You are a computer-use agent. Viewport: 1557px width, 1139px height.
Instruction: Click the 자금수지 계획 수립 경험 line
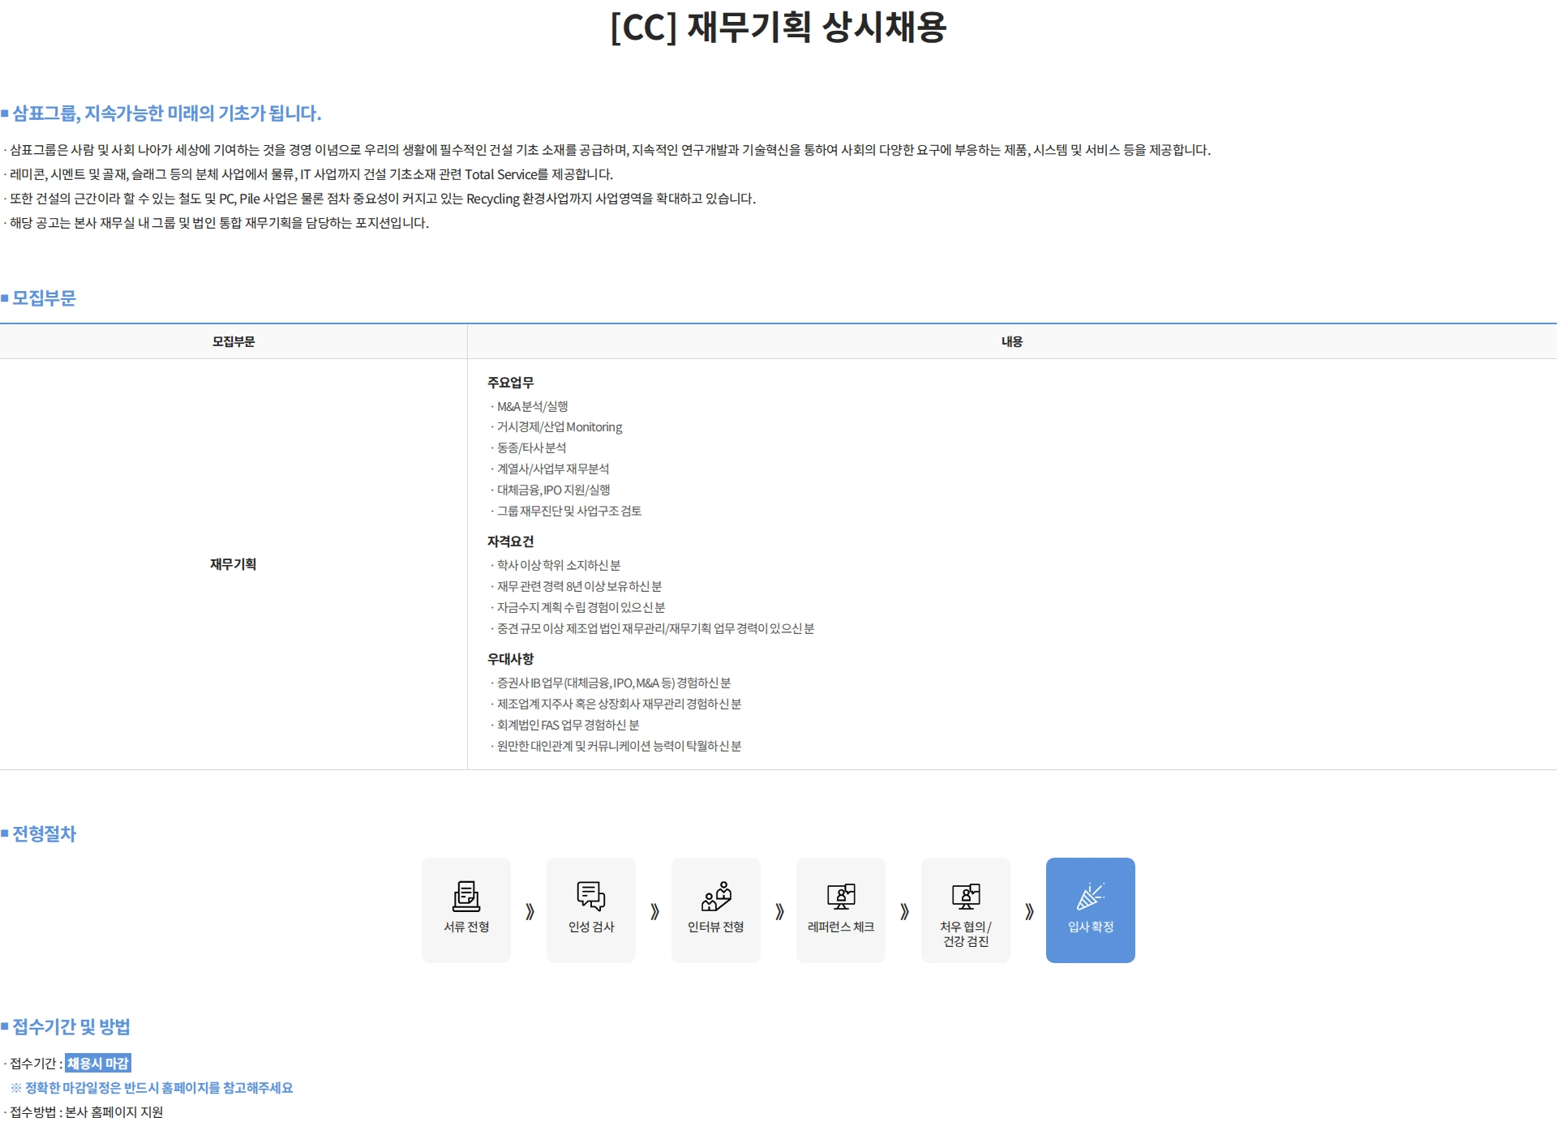click(578, 607)
